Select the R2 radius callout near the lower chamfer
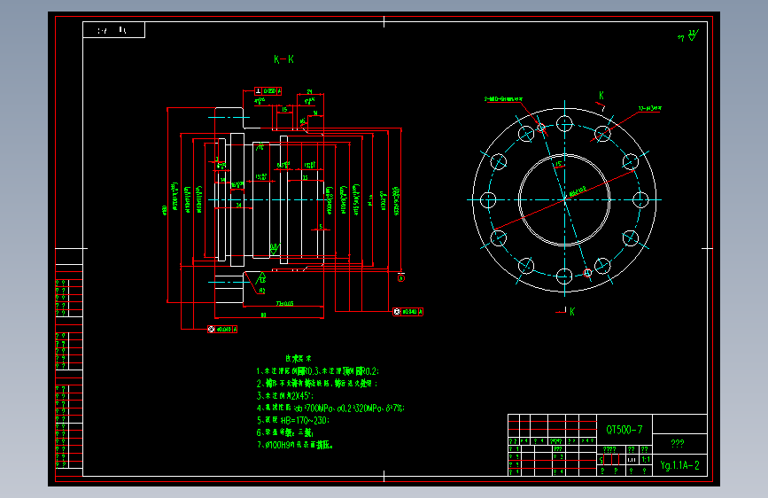 pyautogui.click(x=262, y=291)
